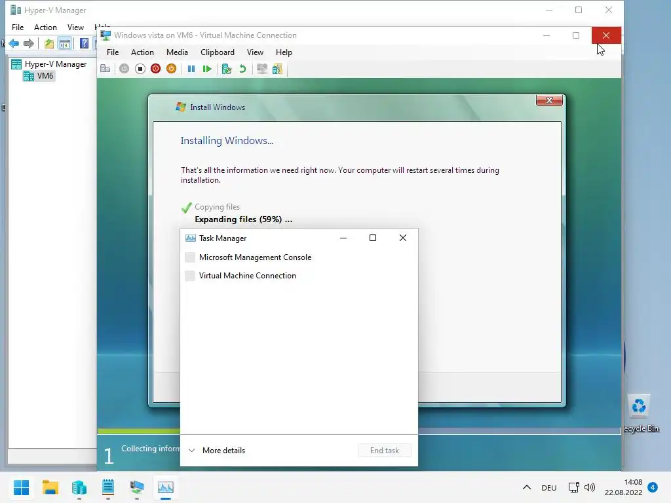Select Virtual Machine Connection in Task Manager

(x=299, y=276)
